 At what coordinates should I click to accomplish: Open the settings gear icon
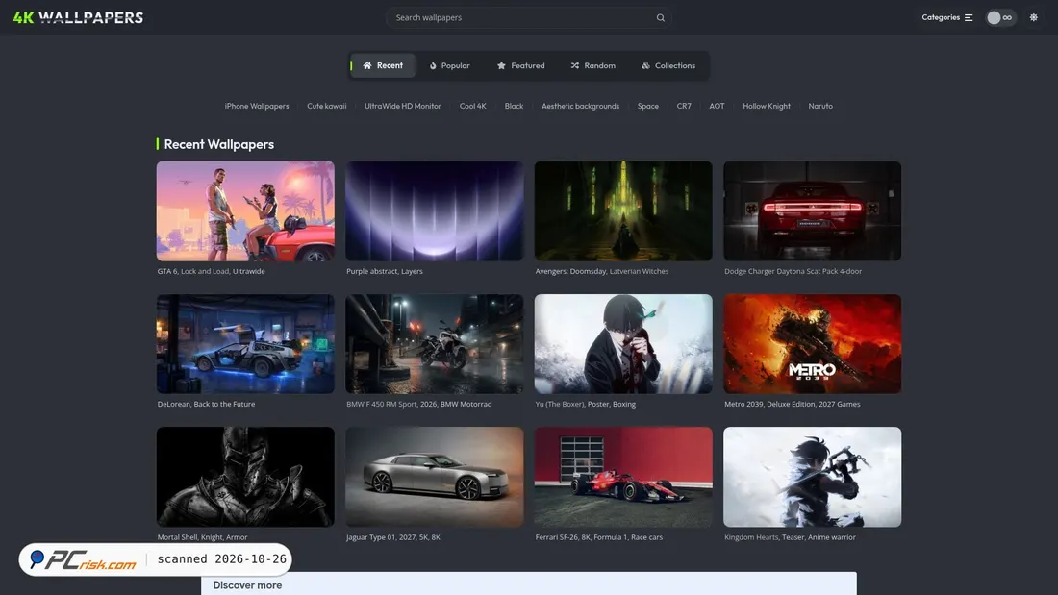point(1034,17)
